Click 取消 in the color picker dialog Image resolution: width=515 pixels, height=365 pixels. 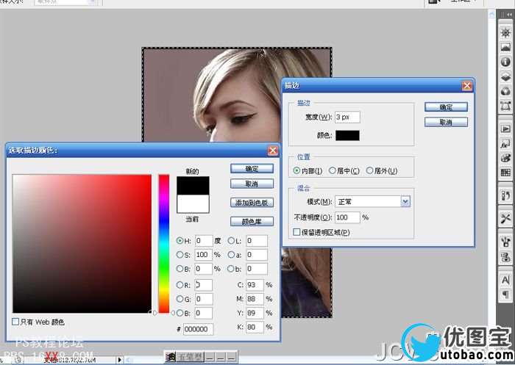coord(252,184)
